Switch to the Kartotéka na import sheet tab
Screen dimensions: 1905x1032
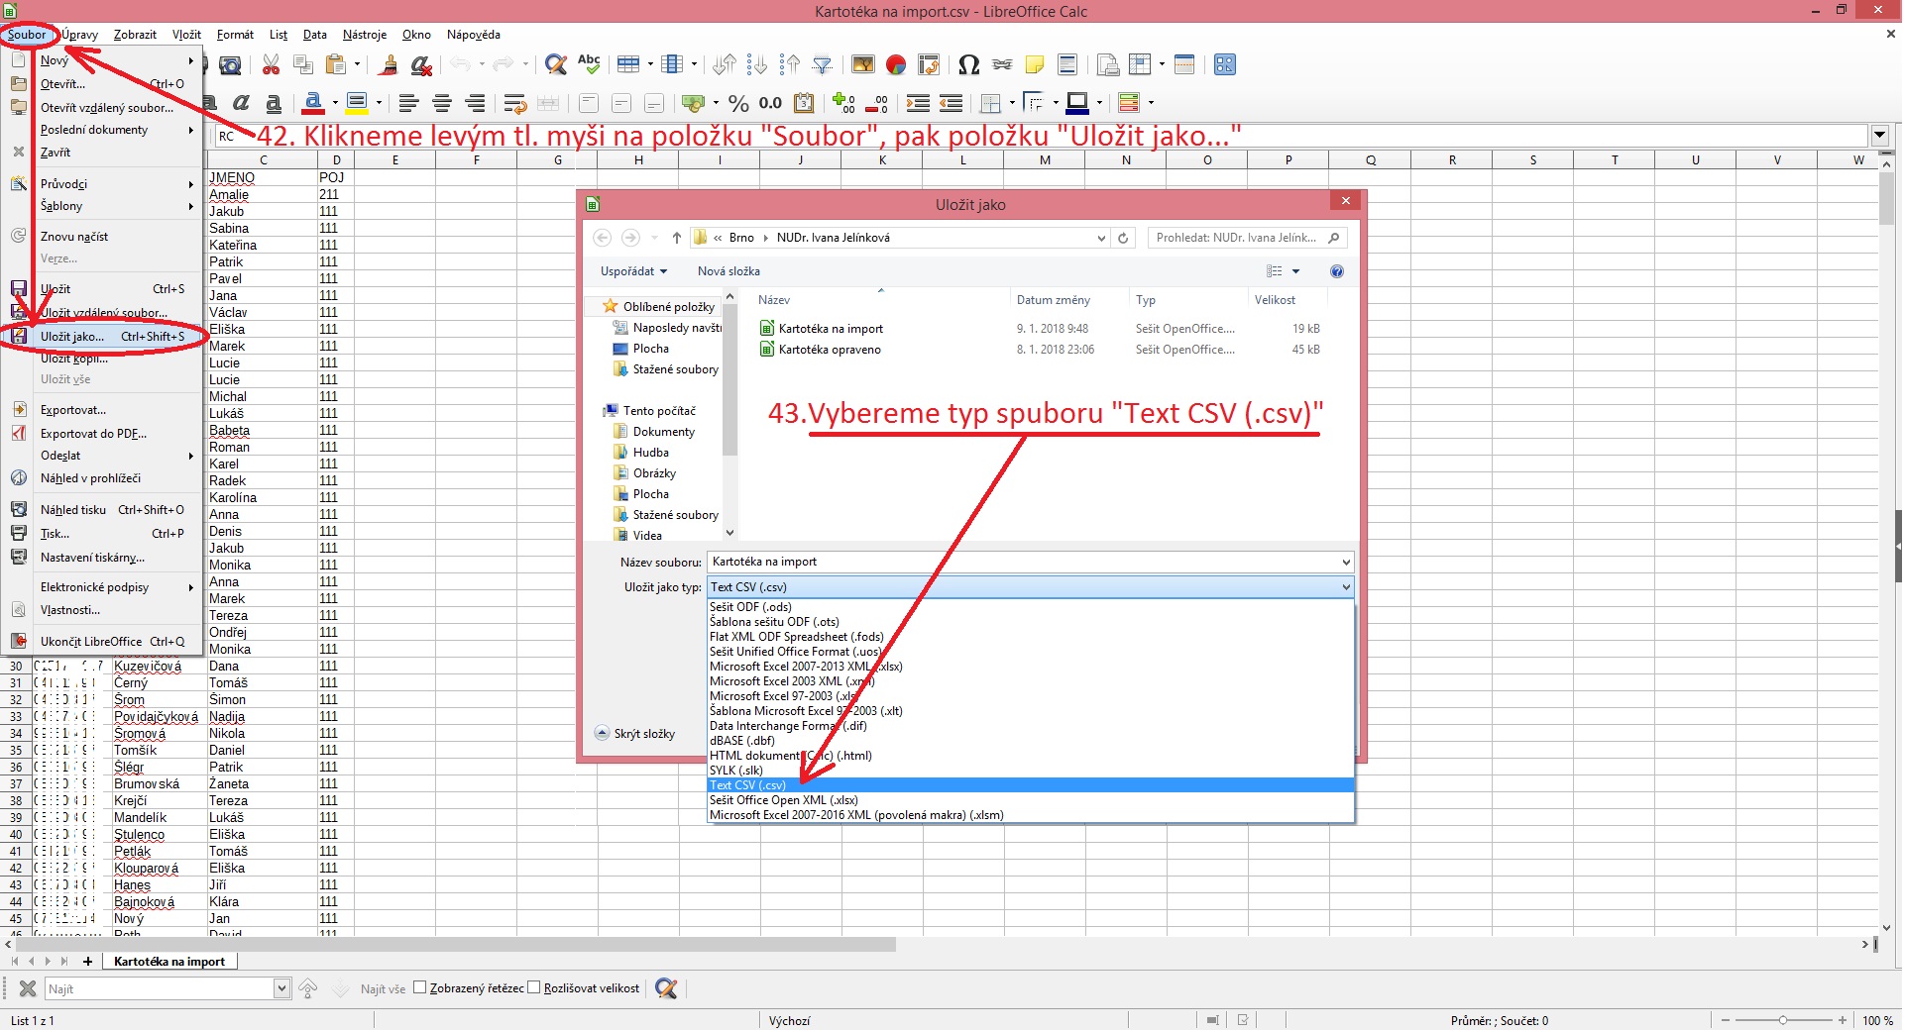pyautogui.click(x=168, y=961)
